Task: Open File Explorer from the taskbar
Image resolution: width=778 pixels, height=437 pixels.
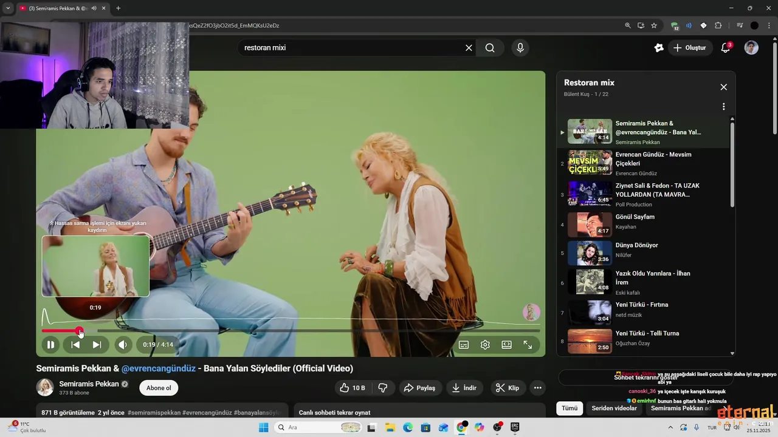Action: (389, 427)
